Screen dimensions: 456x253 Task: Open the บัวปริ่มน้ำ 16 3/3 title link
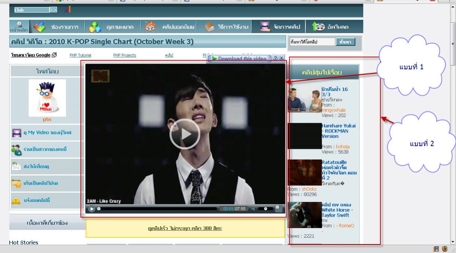pyautogui.click(x=335, y=92)
